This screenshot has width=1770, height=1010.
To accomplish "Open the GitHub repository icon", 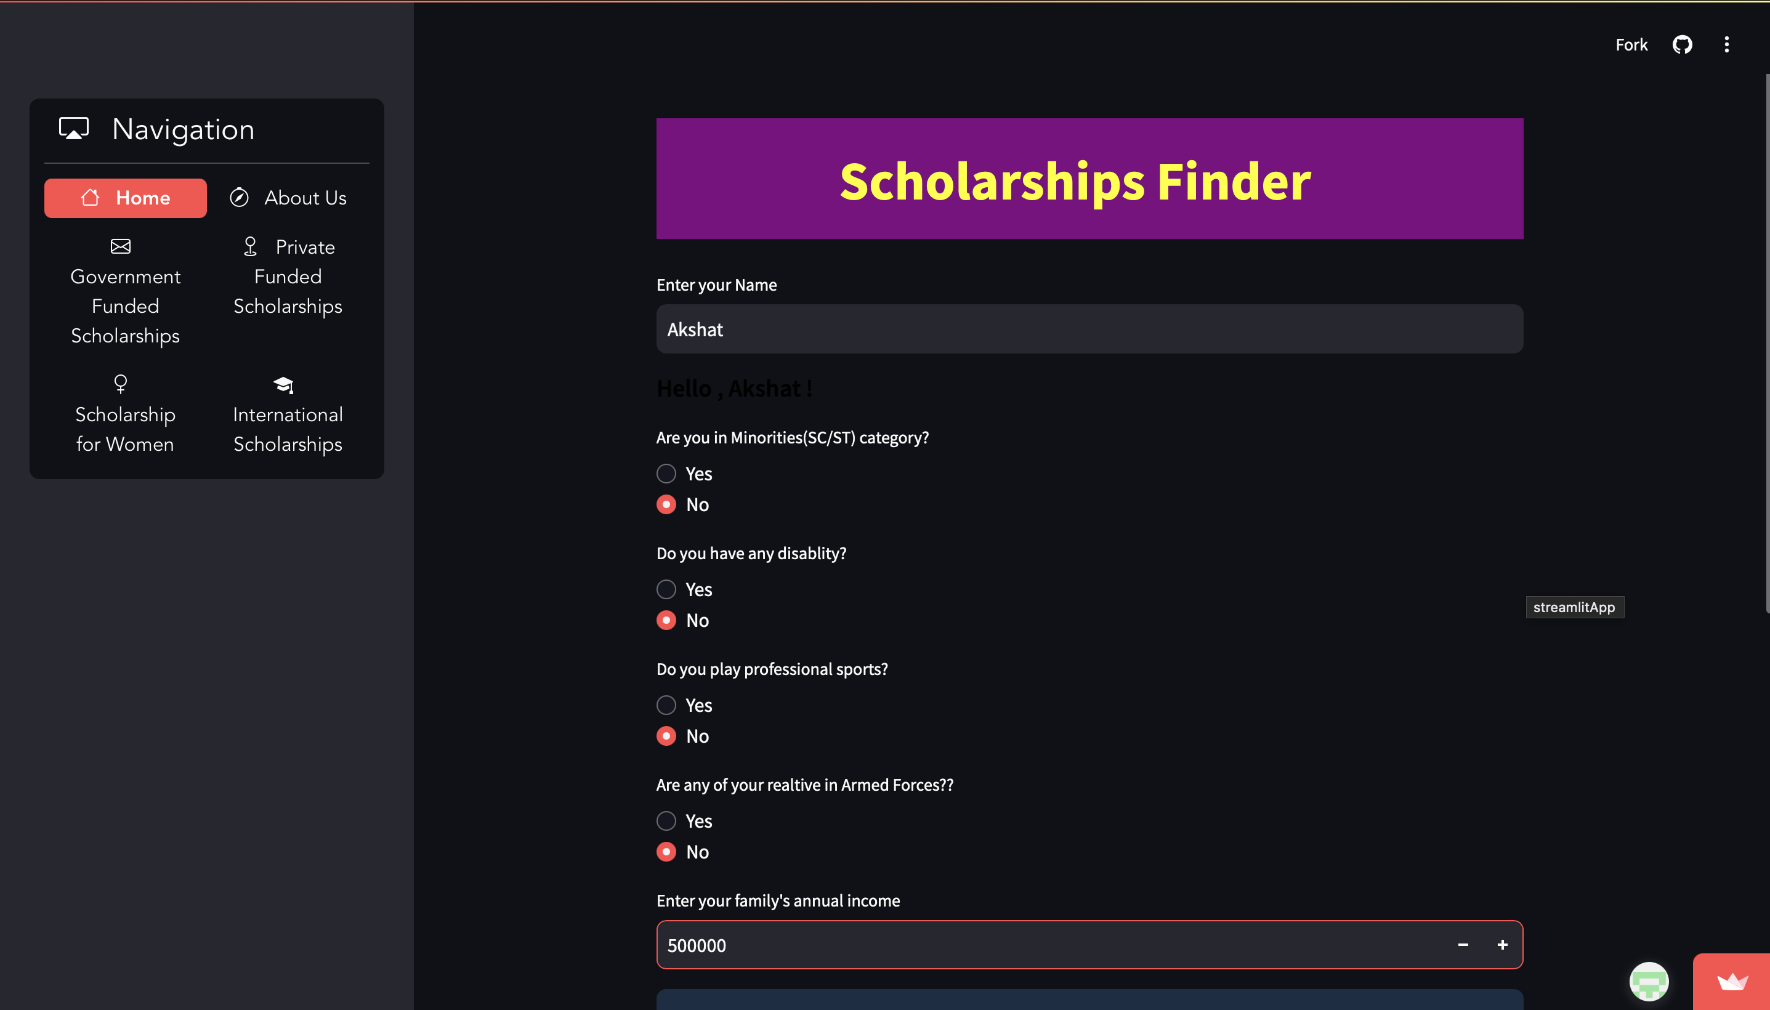I will pos(1682,45).
